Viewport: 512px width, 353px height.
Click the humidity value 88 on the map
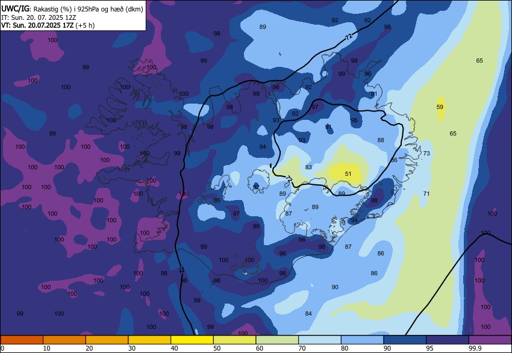tap(381, 140)
